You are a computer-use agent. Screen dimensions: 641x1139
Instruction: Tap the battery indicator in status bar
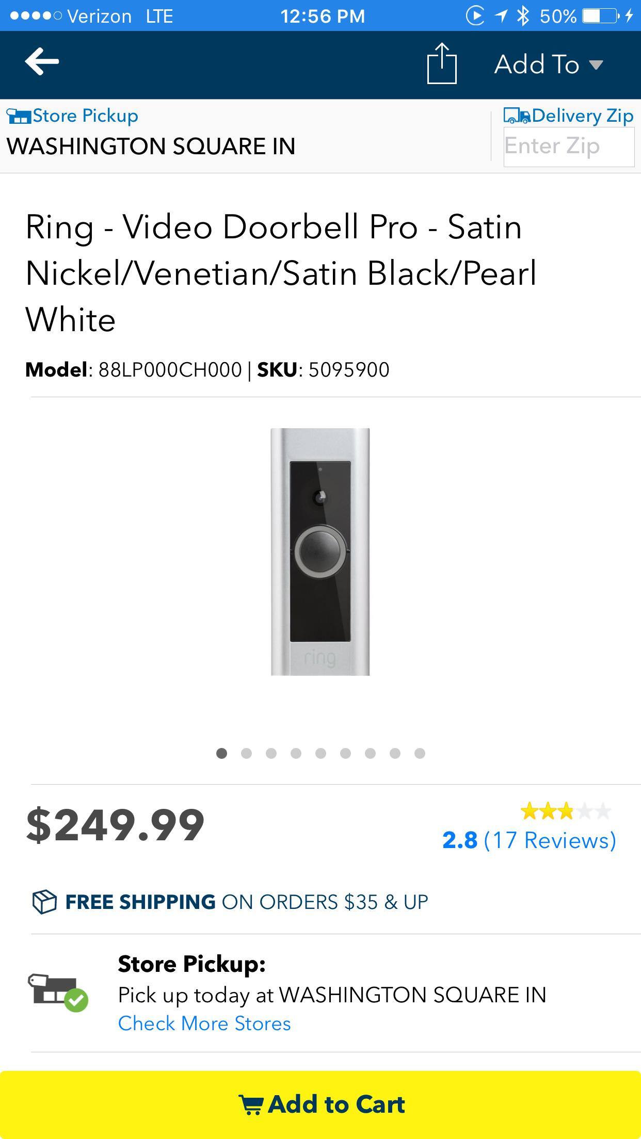[600, 16]
